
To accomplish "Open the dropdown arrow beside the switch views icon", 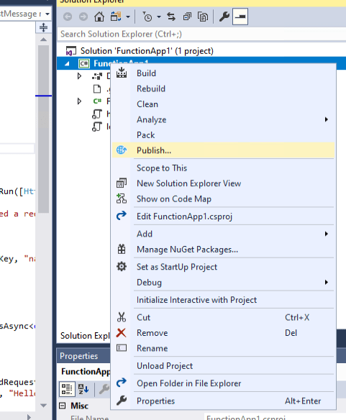I will (x=128, y=17).
